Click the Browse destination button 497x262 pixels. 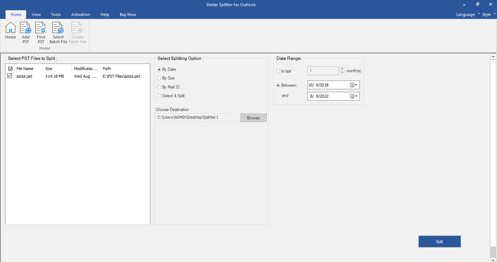click(x=254, y=118)
